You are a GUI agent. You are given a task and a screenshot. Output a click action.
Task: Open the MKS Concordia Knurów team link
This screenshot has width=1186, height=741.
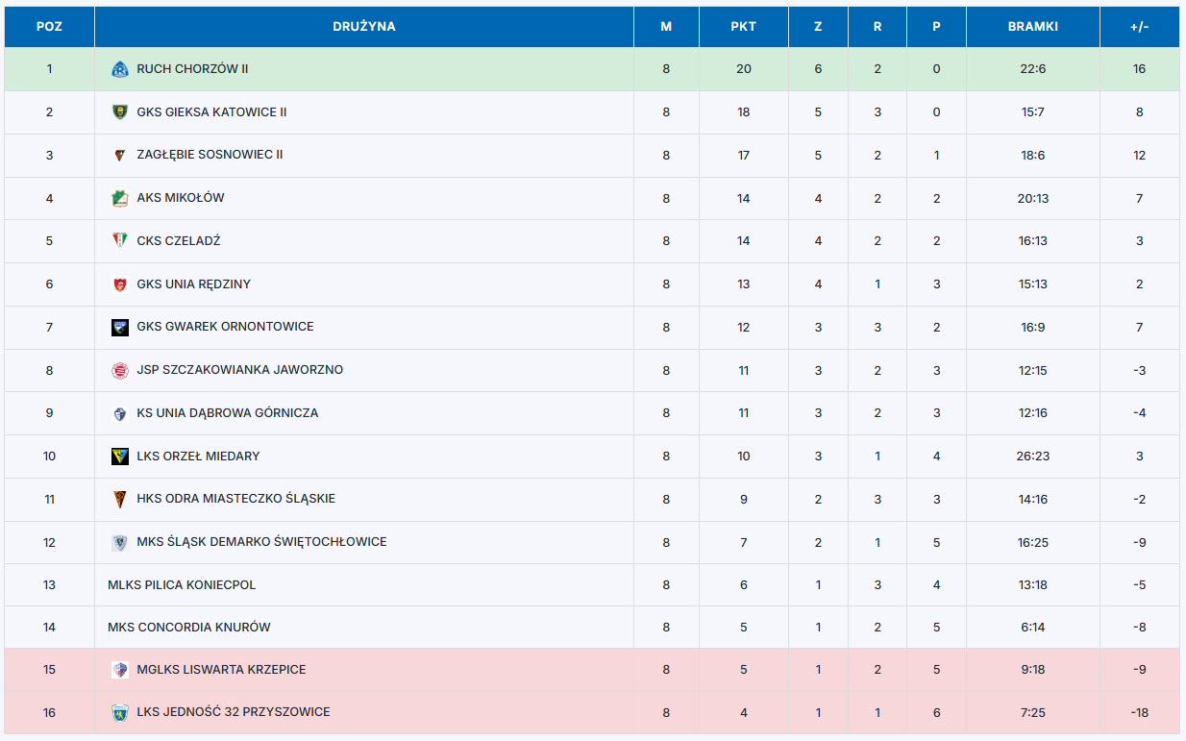point(189,628)
